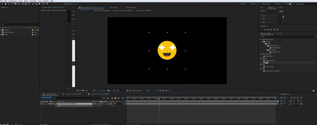The width and height of the screenshot is (317, 125).
Task: Select the Rotation tool
Action: point(12,4)
